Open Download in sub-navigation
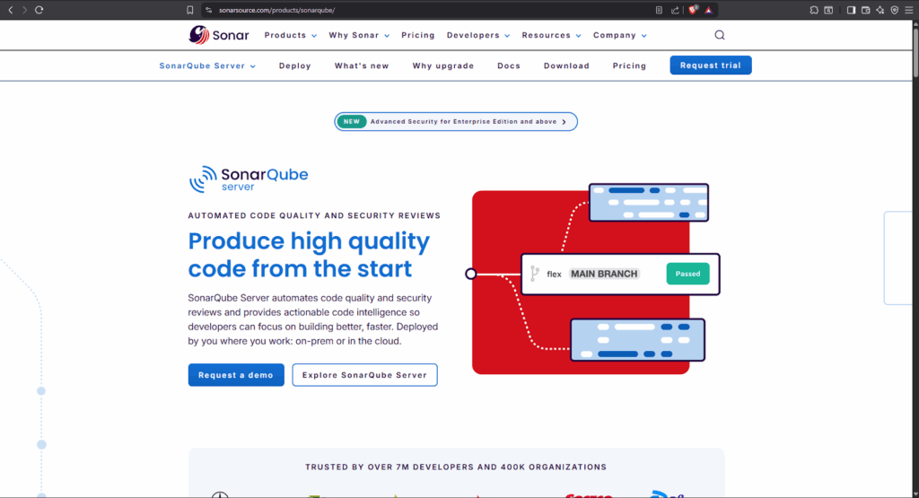The image size is (919, 498). (566, 66)
